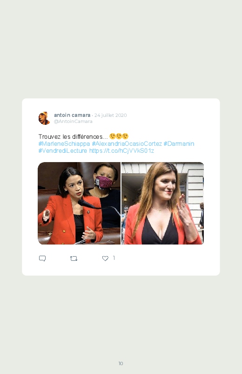Open the 24 juillet 2020 timestamp
Screen dimensions: 242x374
(x=110, y=115)
